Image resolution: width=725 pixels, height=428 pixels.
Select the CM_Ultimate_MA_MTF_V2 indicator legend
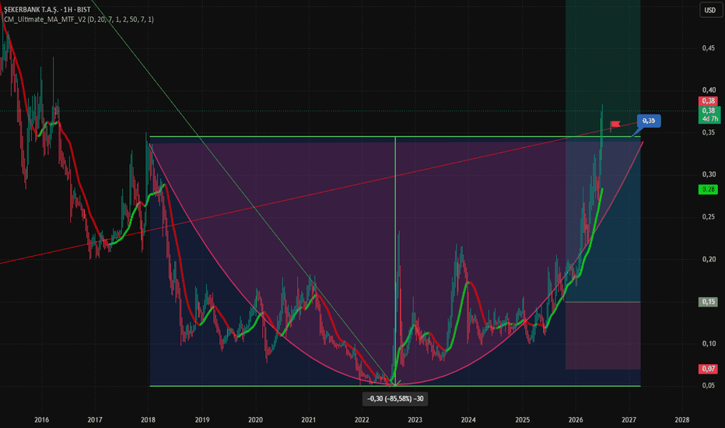tap(79, 19)
